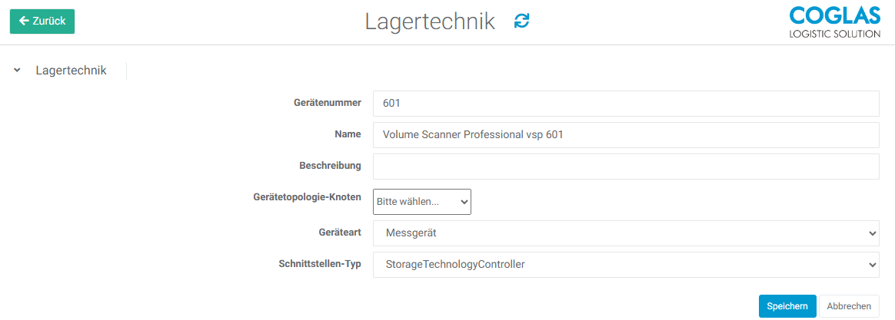Click the large Lagertechnik page heading
Screen dimensions: 895x320
[430, 21]
